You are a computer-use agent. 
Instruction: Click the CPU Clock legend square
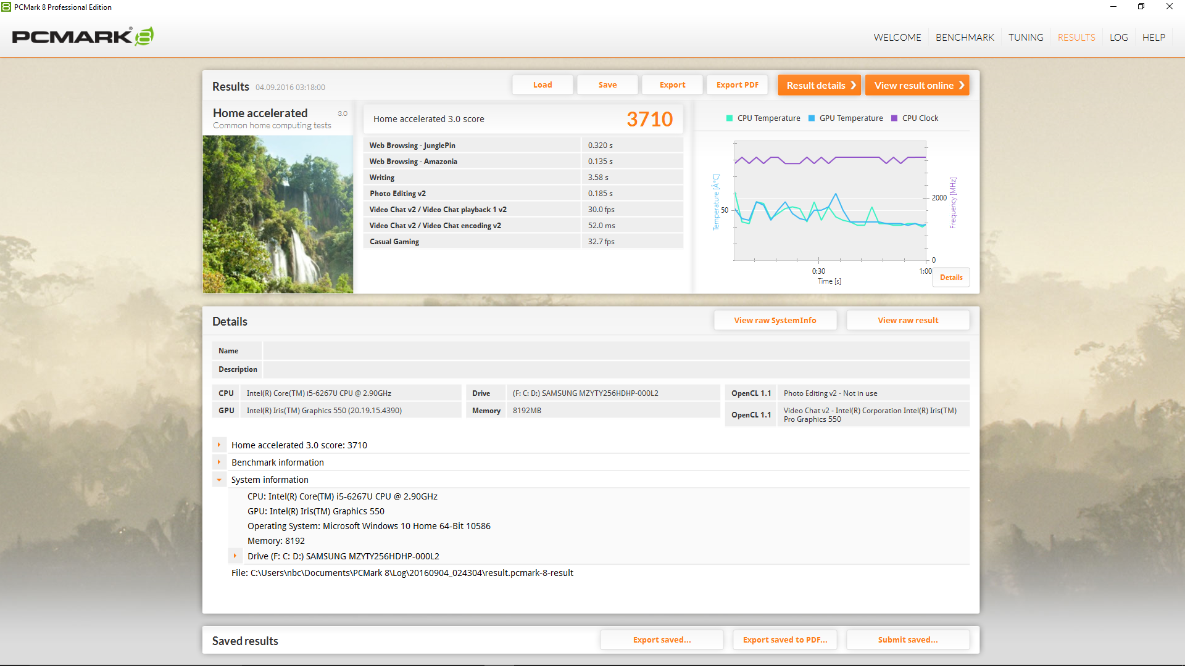(894, 118)
